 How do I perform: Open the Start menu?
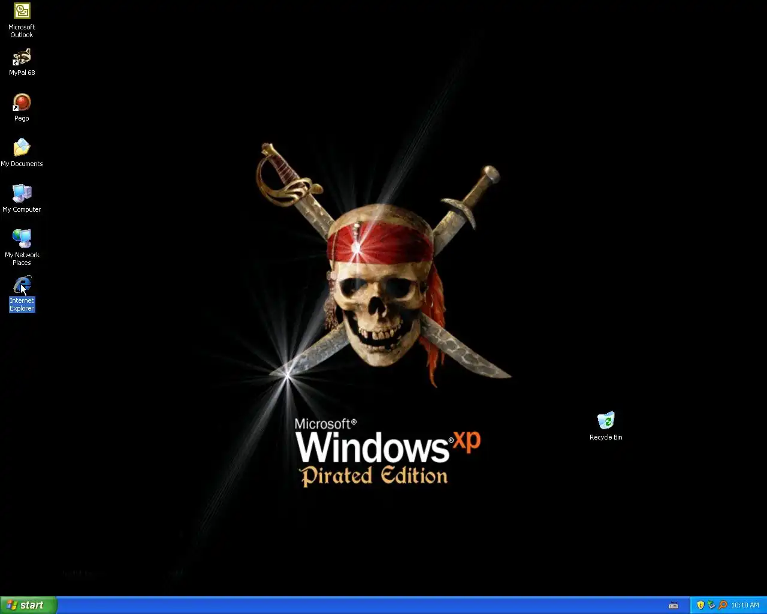coord(29,605)
